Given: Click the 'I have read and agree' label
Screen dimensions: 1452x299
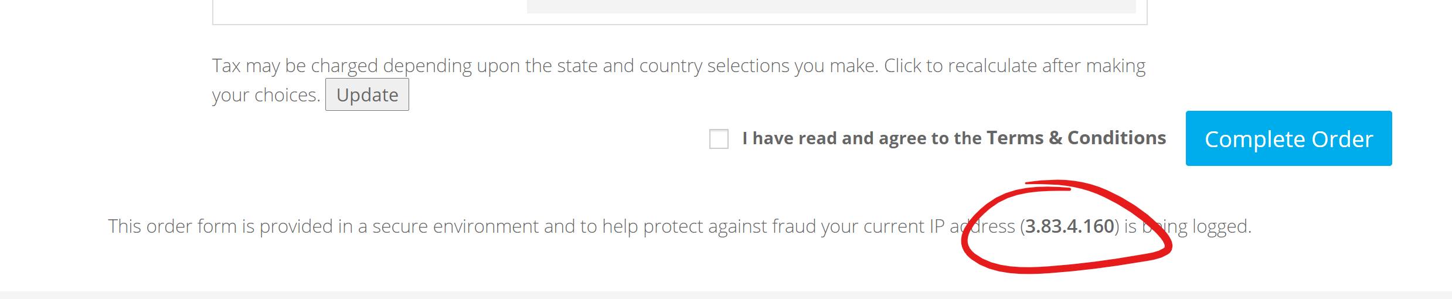Looking at the screenshot, I should coord(862,138).
